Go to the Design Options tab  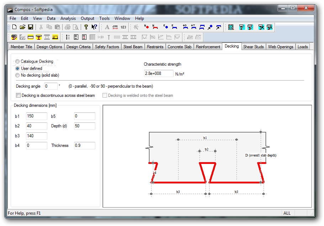(49, 47)
